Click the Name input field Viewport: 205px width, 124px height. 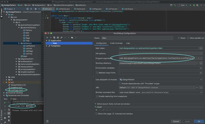coord(137,38)
